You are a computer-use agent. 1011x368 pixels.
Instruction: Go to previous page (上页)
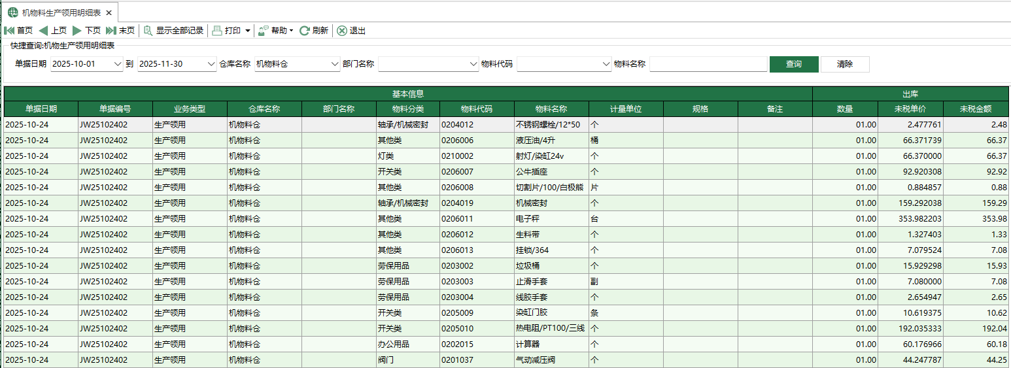click(52, 31)
